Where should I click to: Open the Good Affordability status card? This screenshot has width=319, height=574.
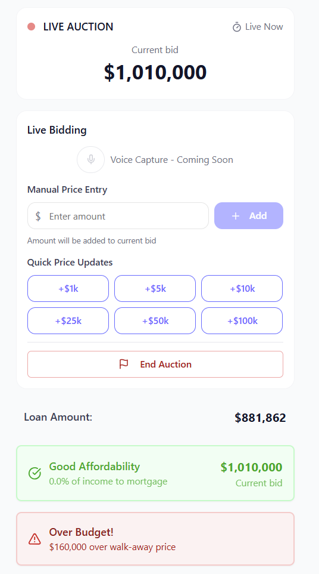pyautogui.click(x=155, y=473)
